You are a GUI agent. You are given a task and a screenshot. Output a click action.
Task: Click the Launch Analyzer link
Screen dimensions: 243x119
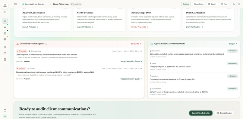coord(30,27)
